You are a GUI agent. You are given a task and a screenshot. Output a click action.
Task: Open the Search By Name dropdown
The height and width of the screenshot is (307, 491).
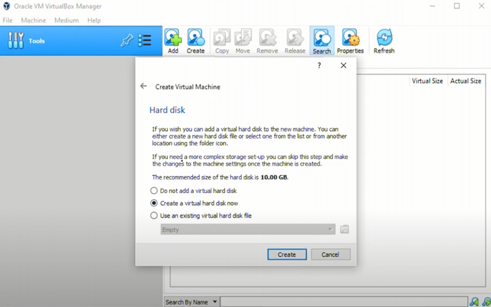click(191, 302)
